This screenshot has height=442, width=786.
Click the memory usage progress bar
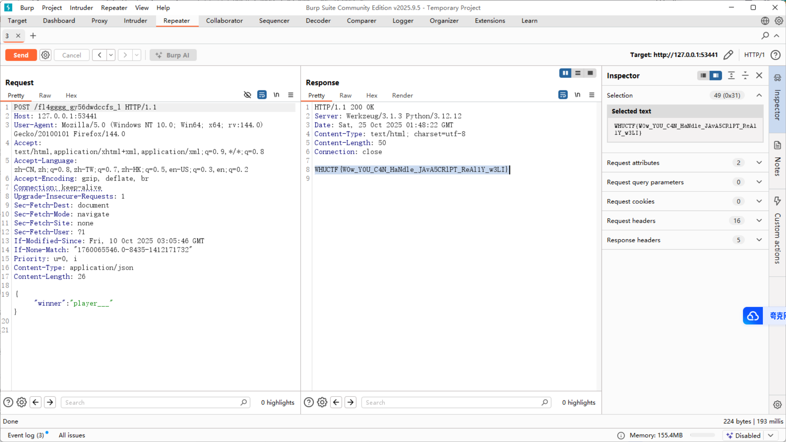[702, 435]
